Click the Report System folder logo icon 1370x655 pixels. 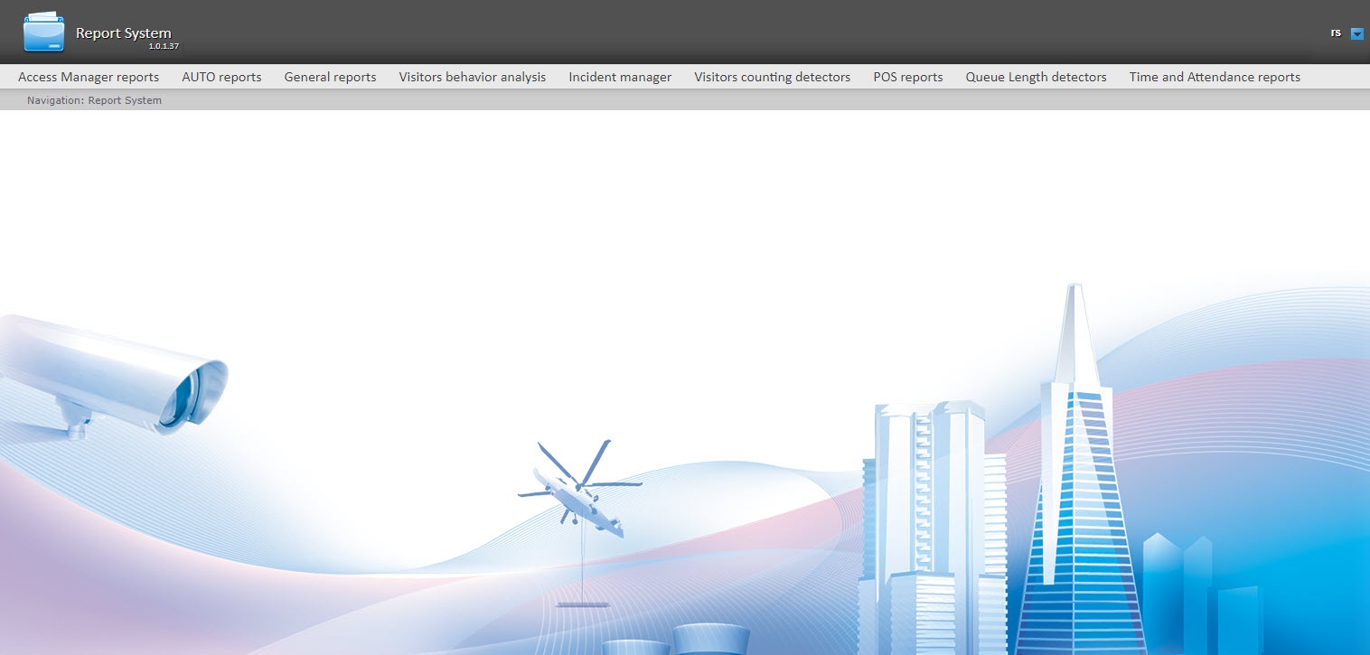coord(44,33)
